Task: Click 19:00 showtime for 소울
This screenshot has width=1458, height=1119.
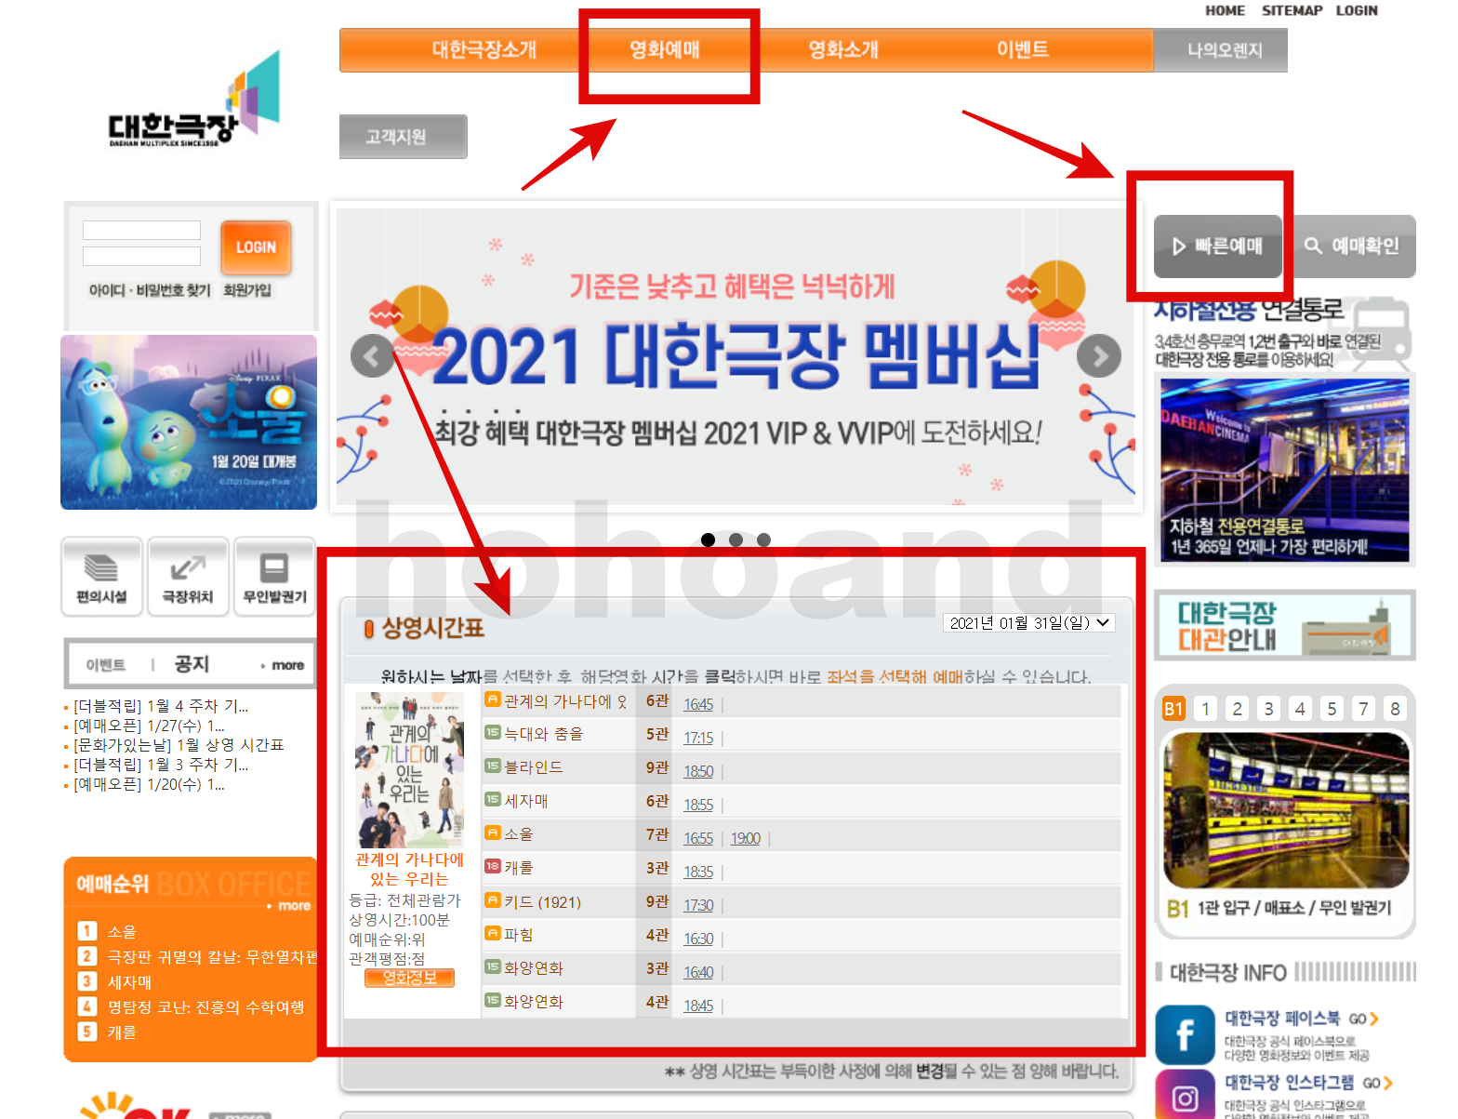Action: [x=746, y=839]
